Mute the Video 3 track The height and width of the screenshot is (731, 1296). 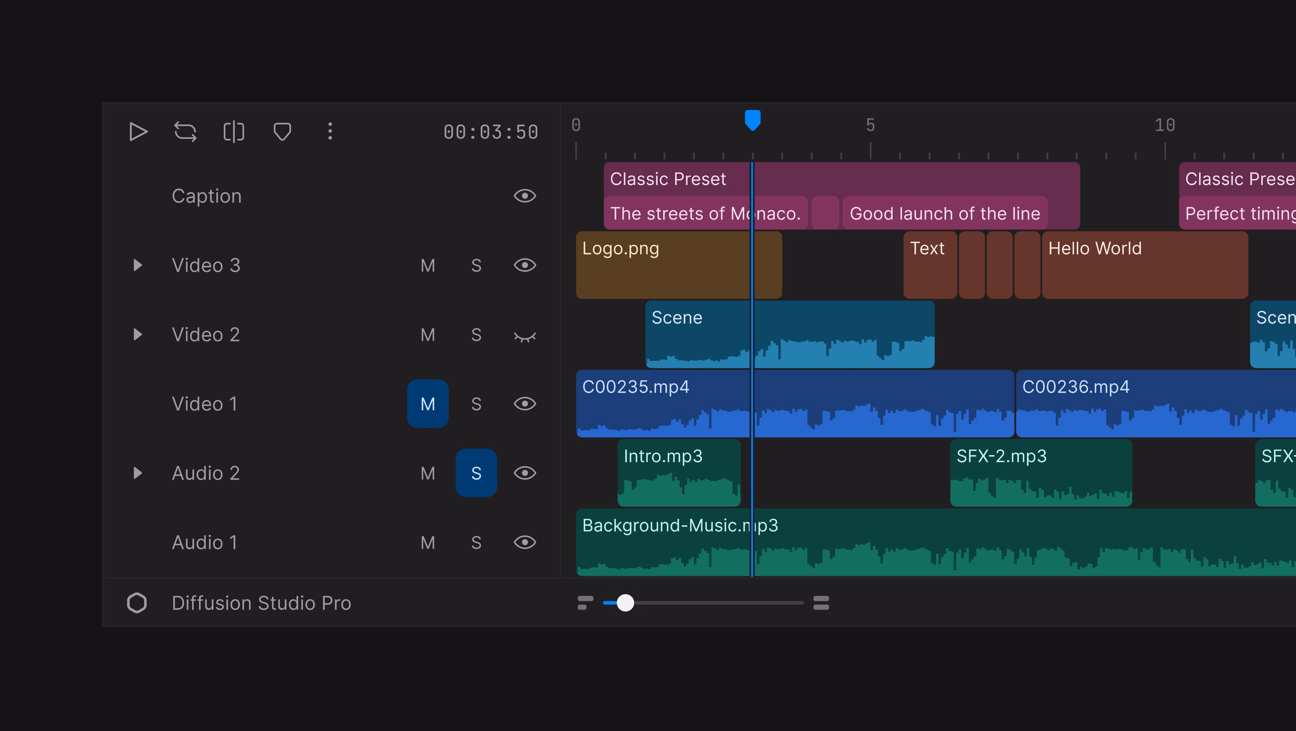[428, 265]
